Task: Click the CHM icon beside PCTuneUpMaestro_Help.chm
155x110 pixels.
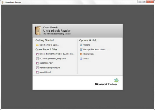Action: tap(37, 59)
